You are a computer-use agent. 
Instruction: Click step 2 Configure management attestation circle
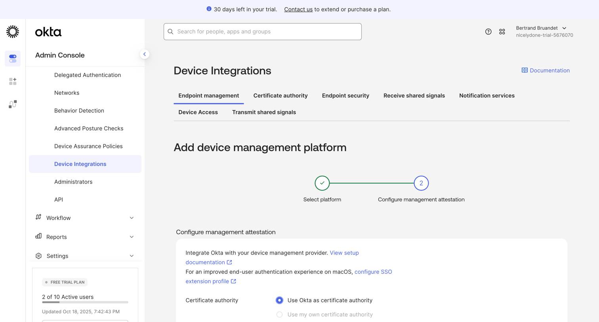tap(421, 183)
